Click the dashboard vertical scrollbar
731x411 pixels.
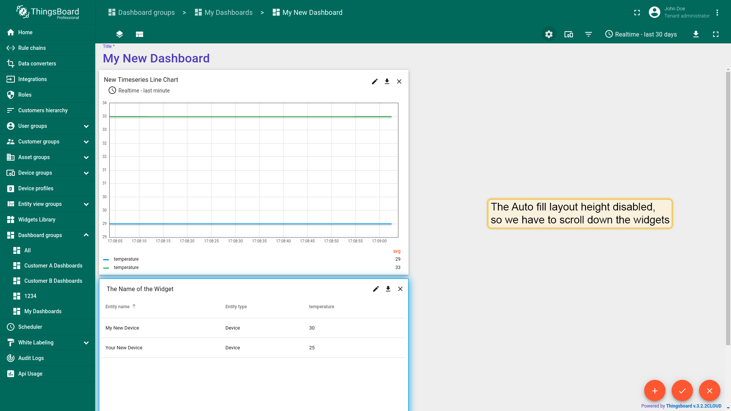728,209
